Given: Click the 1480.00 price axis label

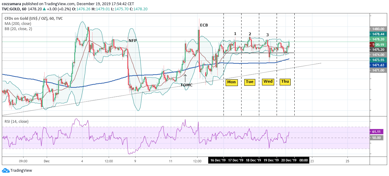Looking at the screenshot, I should (x=378, y=29).
